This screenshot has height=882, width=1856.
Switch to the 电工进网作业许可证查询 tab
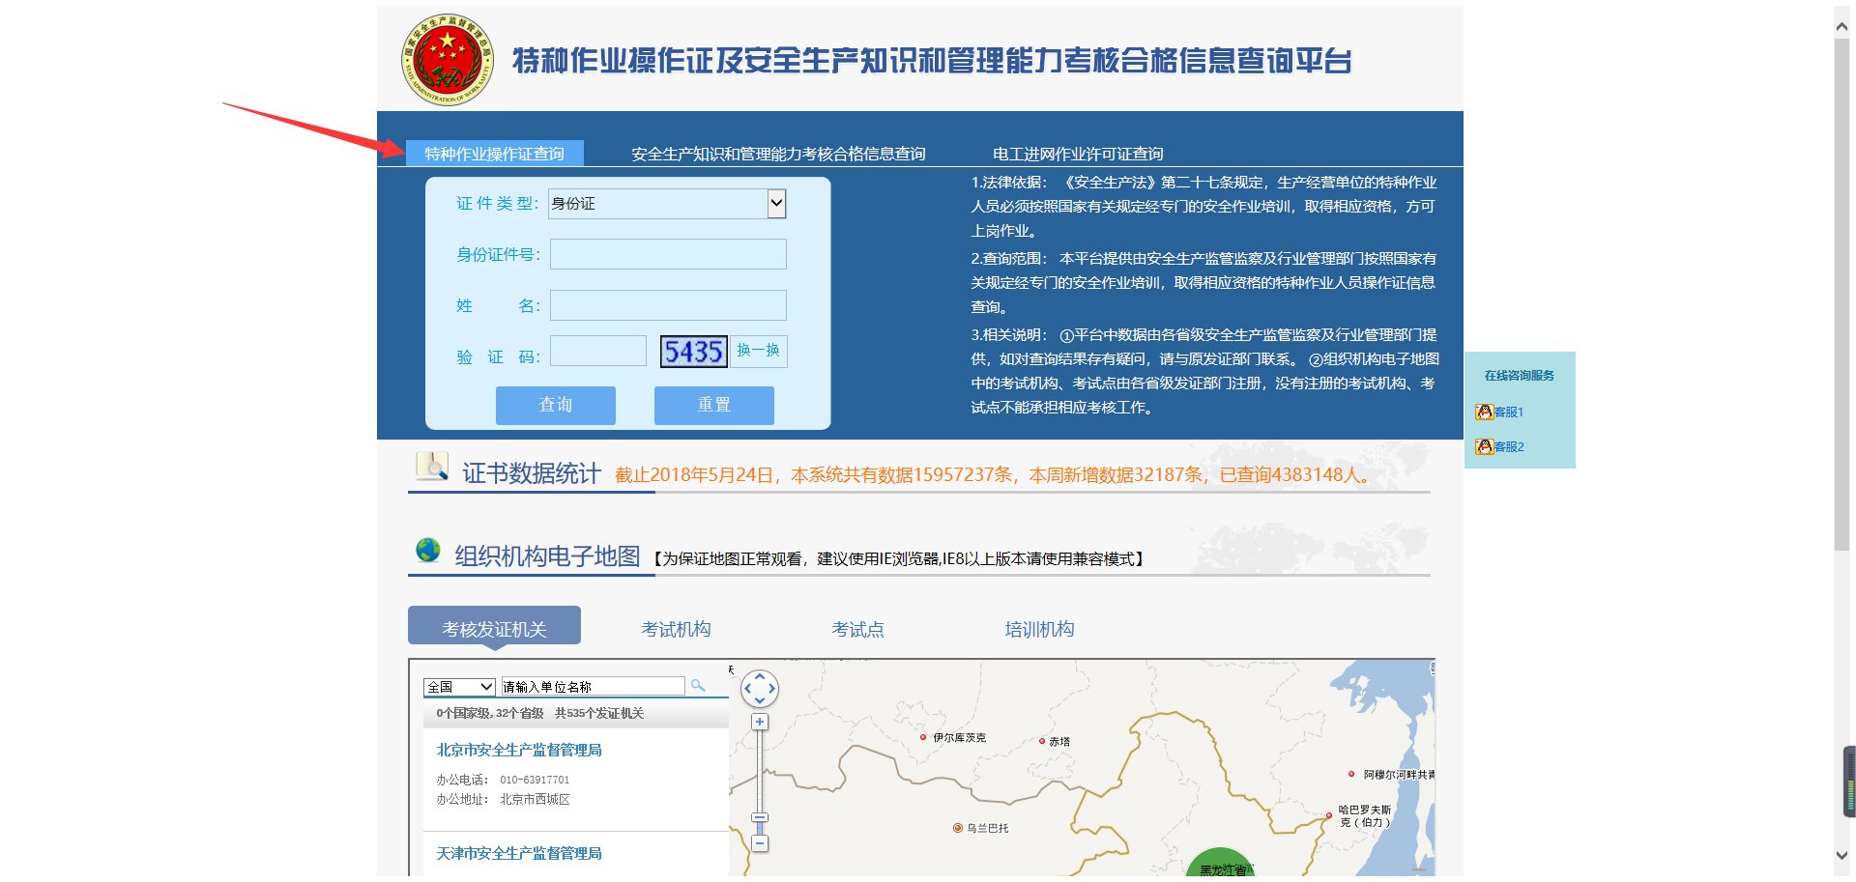point(1078,153)
